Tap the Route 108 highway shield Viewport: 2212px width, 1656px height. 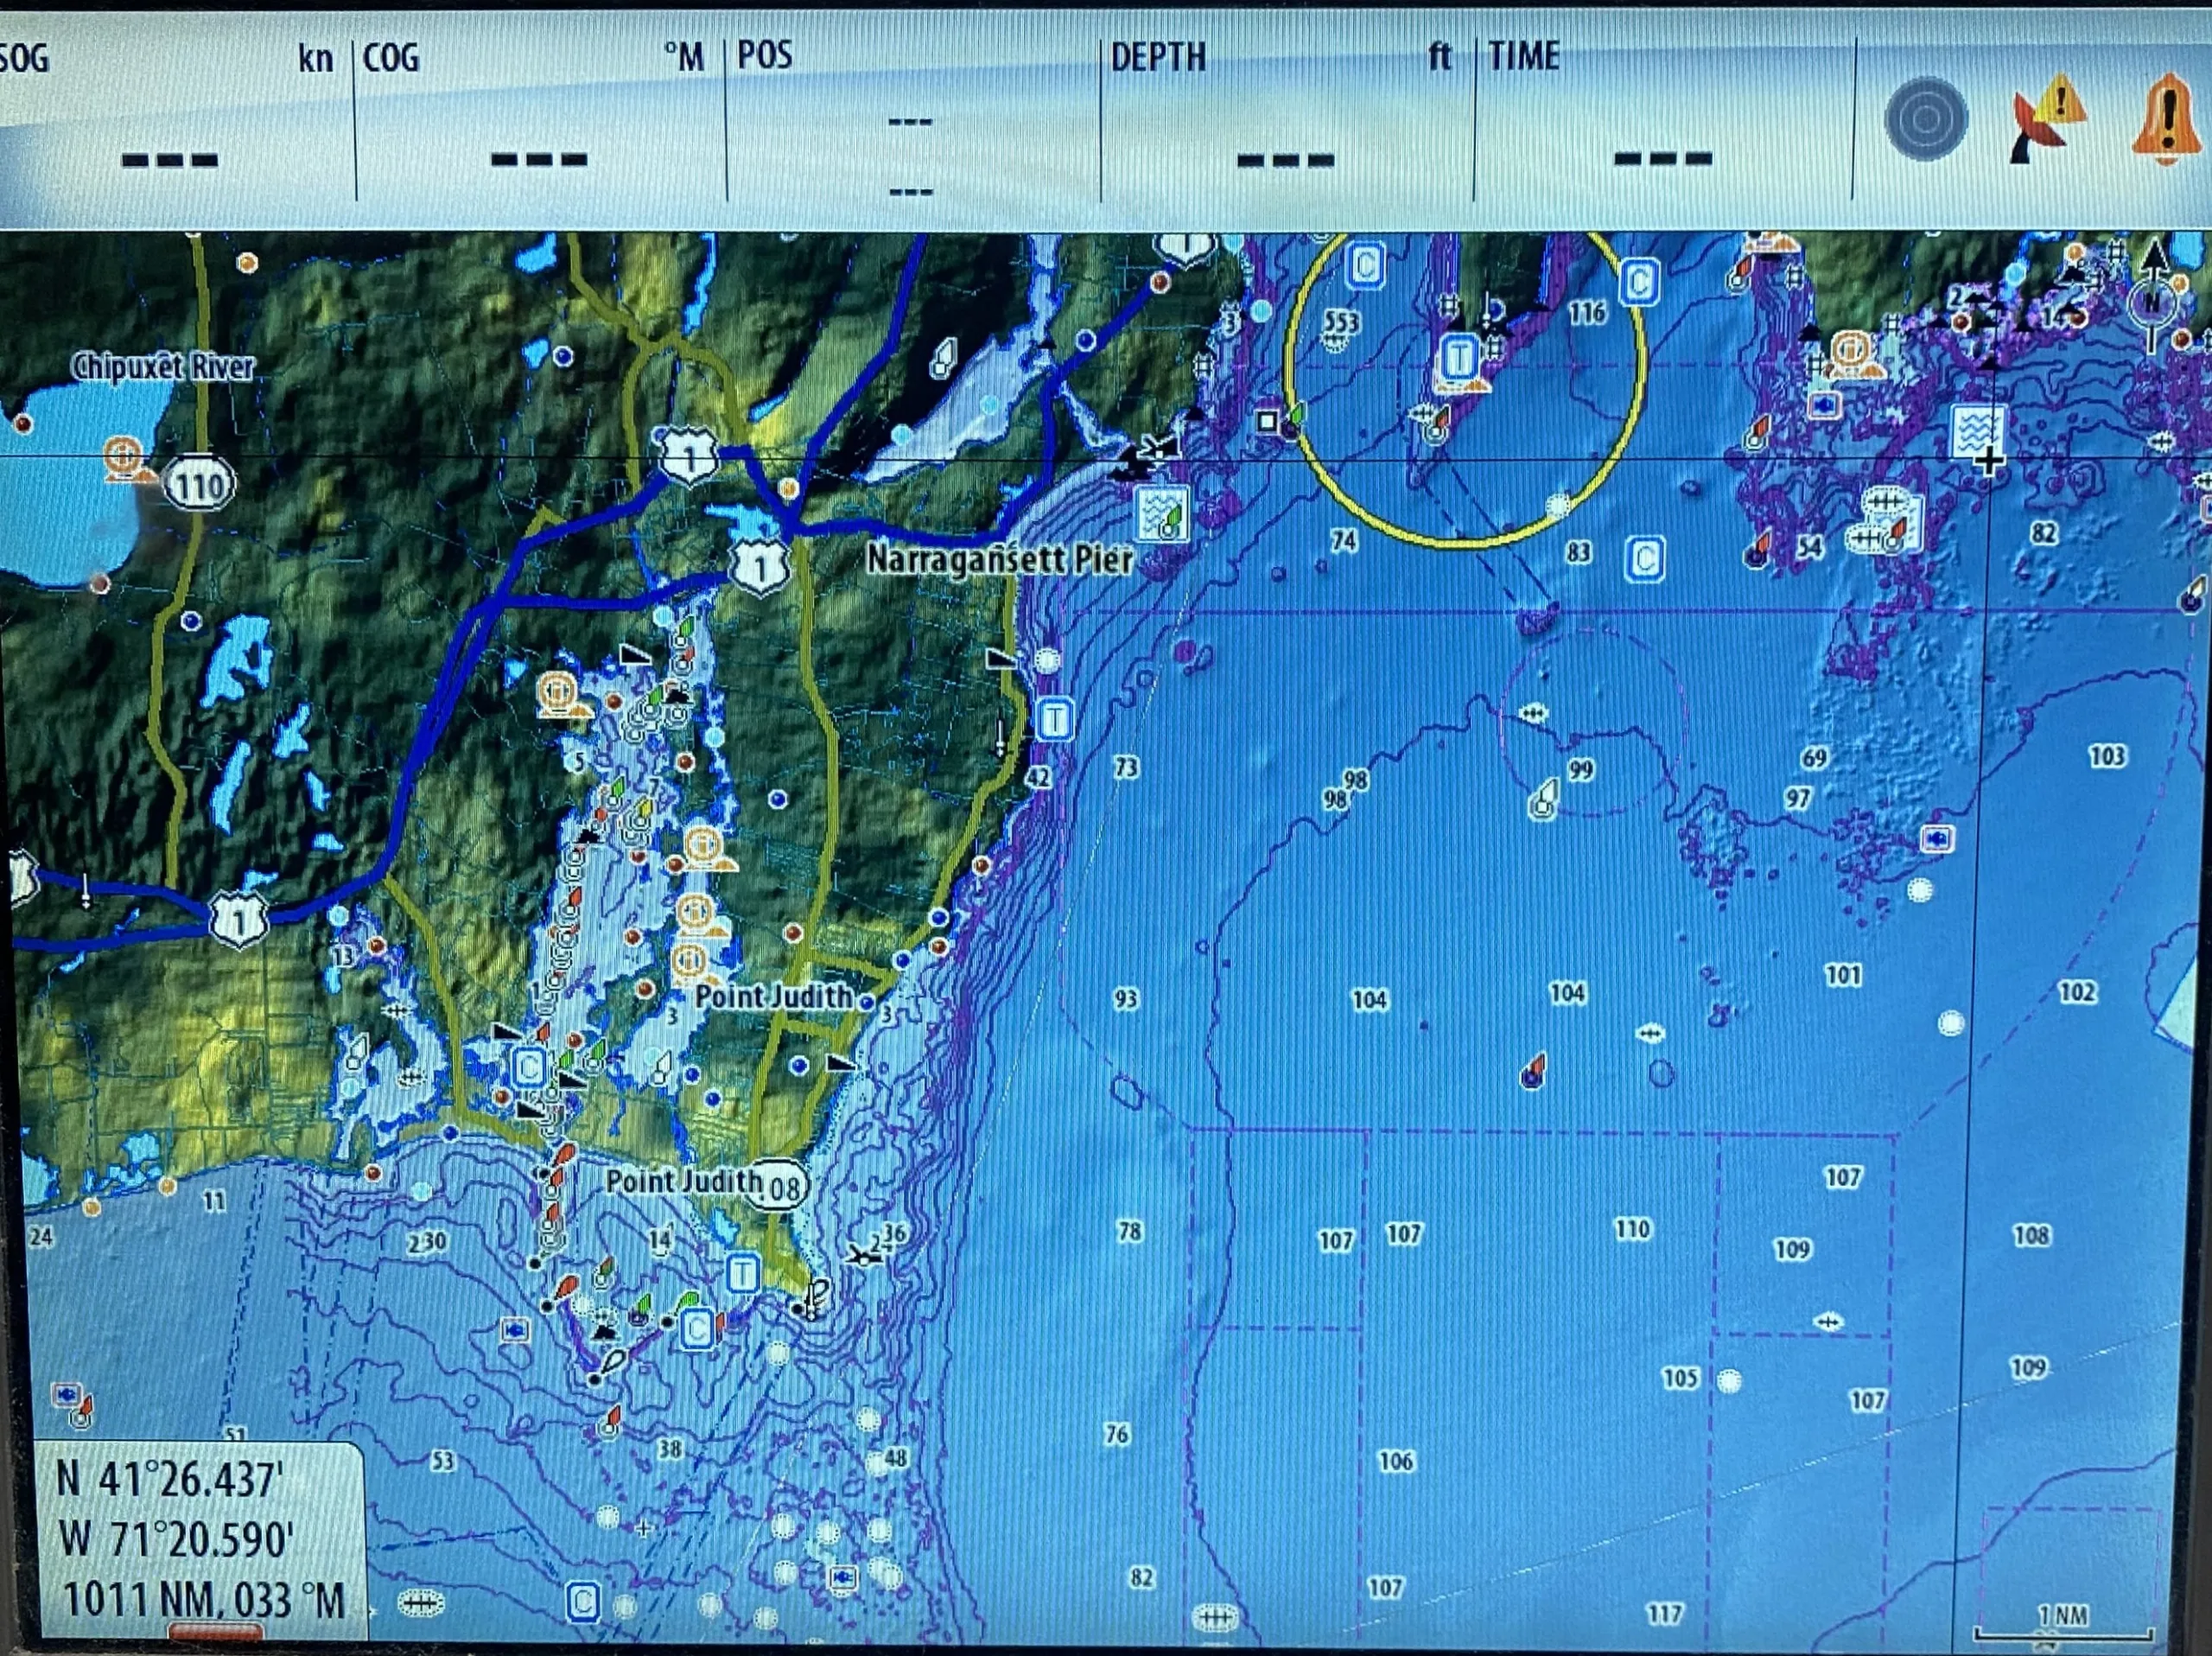(x=777, y=1187)
